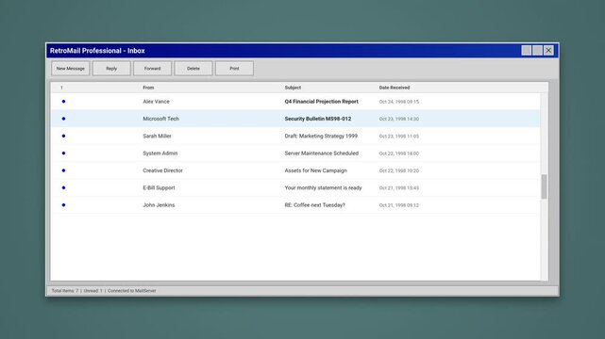Screen dimensions: 605x339
Task: Close the RetroMail Professional window
Action: (x=548, y=51)
